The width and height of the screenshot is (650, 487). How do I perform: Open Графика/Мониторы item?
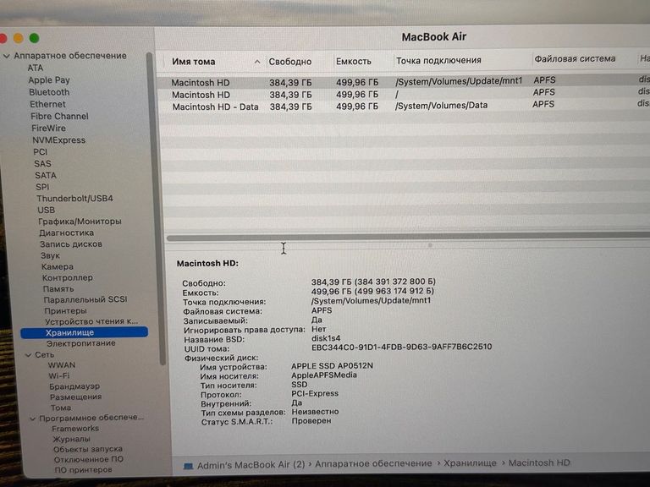click(x=80, y=222)
